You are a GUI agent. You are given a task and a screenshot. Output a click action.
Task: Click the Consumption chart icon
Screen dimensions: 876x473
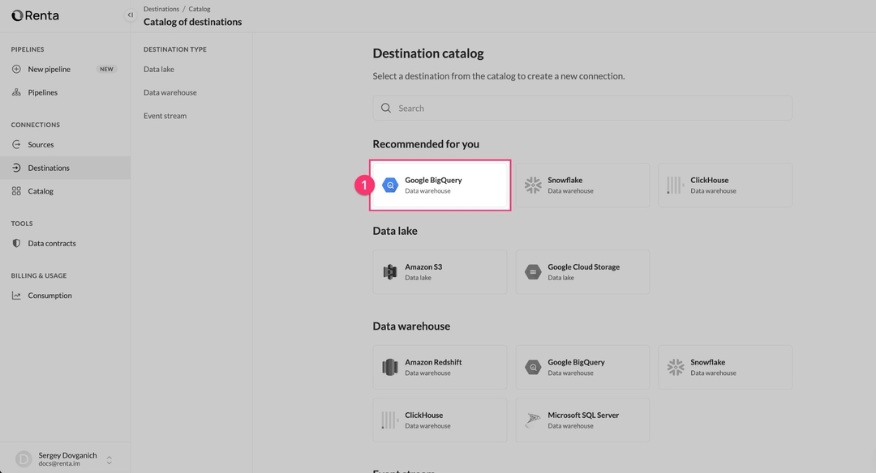click(16, 295)
